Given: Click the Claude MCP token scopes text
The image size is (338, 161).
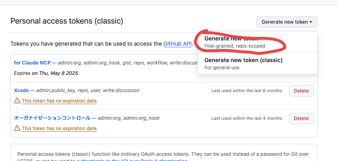Looking at the screenshot, I should (x=128, y=63).
